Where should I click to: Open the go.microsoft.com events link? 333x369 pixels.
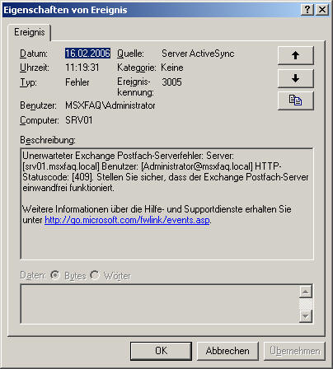pos(127,220)
